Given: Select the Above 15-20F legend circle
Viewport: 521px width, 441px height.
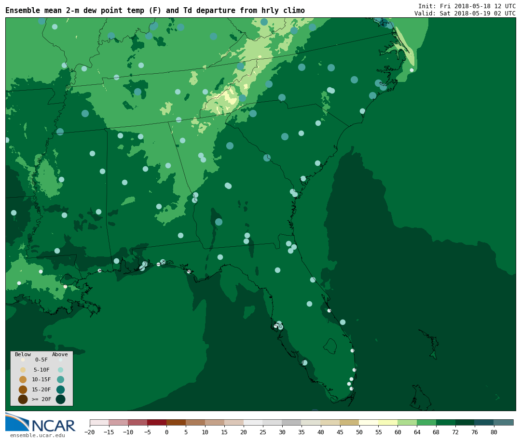Looking at the screenshot, I should (x=60, y=389).
